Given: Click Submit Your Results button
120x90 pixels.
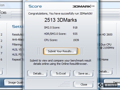Looking at the screenshot, I should point(61,51).
